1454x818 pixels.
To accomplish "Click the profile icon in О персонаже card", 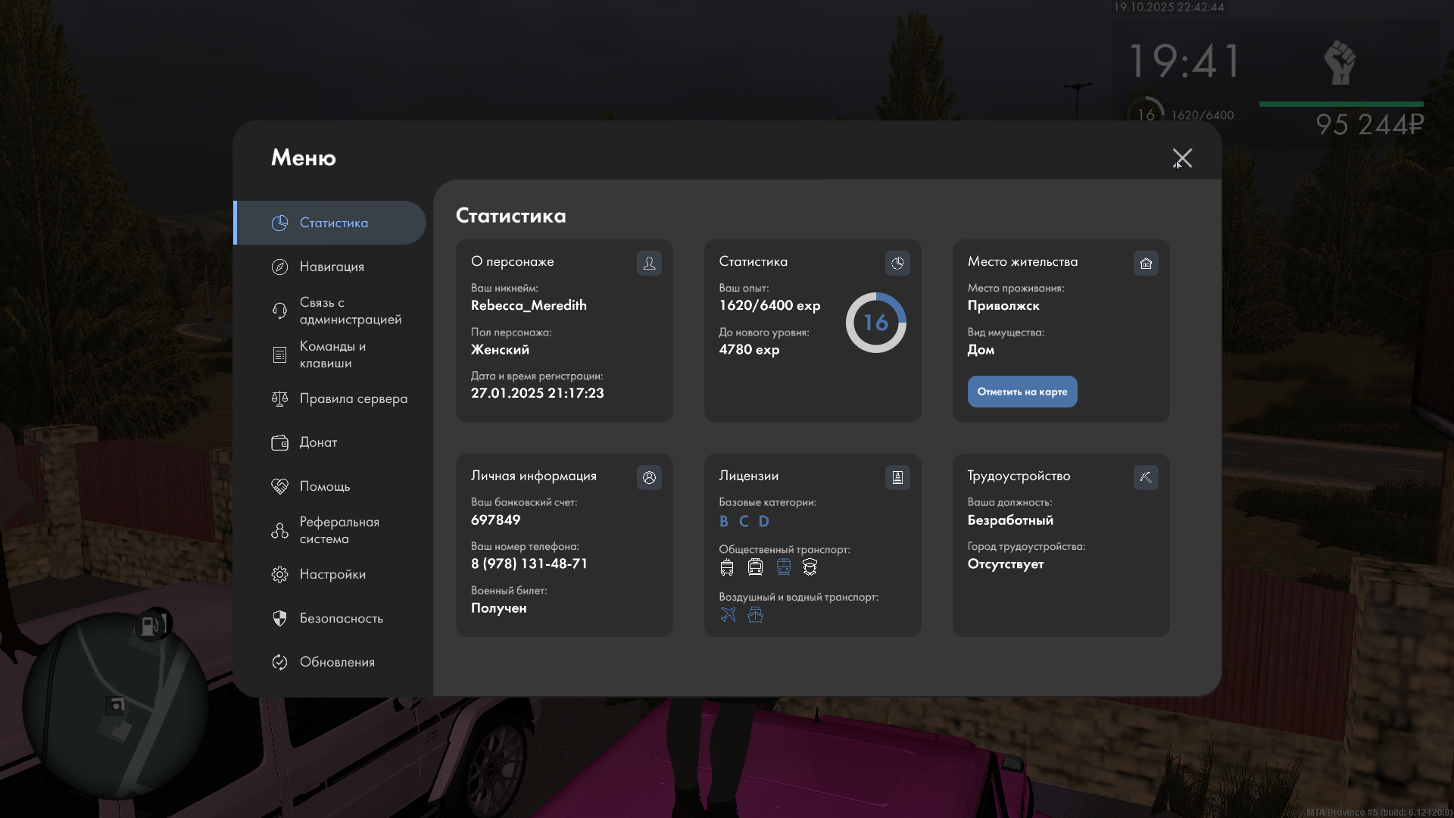I will click(649, 263).
